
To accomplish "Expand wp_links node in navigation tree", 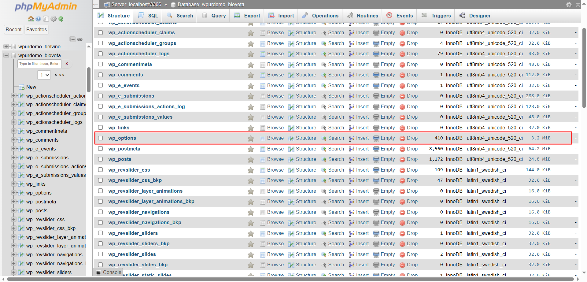I will 13,184.
